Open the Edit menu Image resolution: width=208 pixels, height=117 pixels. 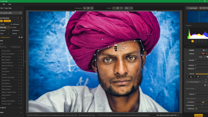[4, 4]
